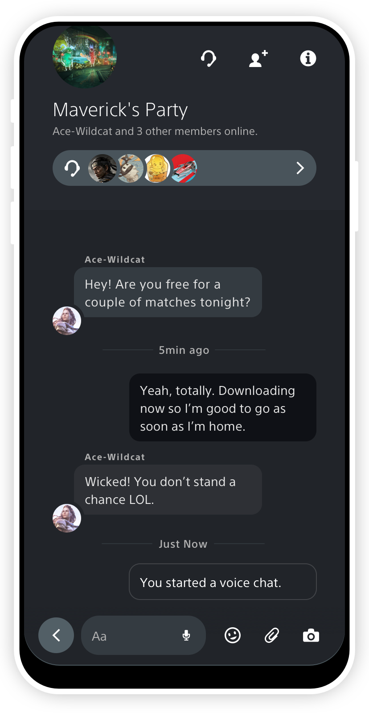Open the emoji picker smiley icon
369x713 pixels.
click(x=233, y=635)
